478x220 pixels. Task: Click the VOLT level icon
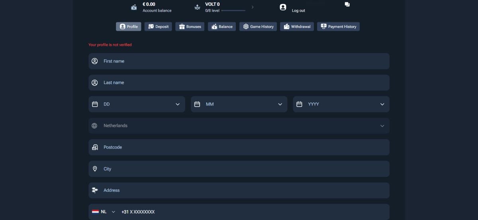[197, 7]
